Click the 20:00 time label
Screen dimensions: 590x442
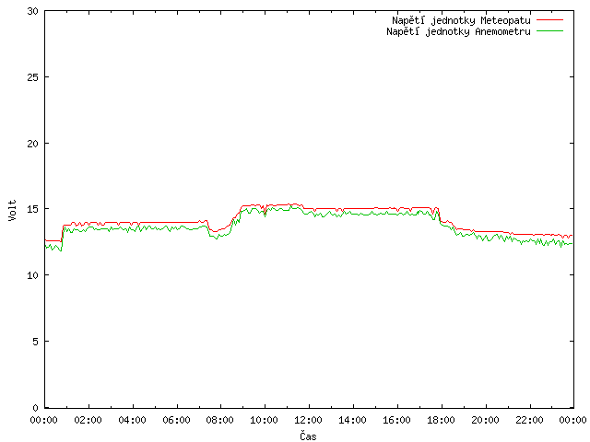(485, 420)
